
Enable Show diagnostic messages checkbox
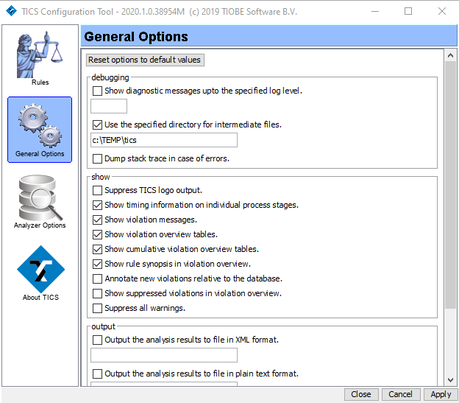98,91
